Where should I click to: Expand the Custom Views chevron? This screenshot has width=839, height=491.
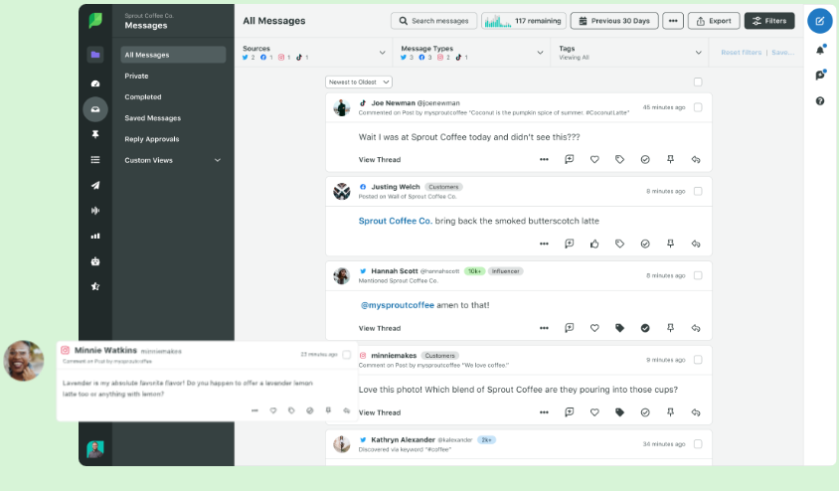tap(218, 160)
